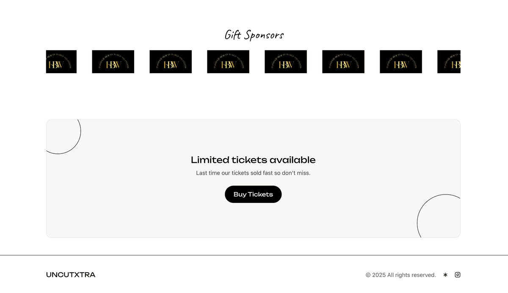
Task: Click the cropped sponsor logo at far right
Action: tap(449, 62)
